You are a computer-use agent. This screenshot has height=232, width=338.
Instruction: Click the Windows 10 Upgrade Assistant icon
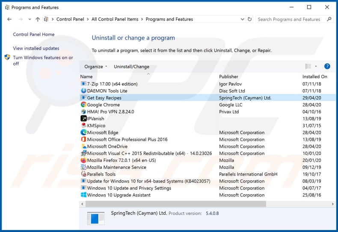click(x=83, y=195)
